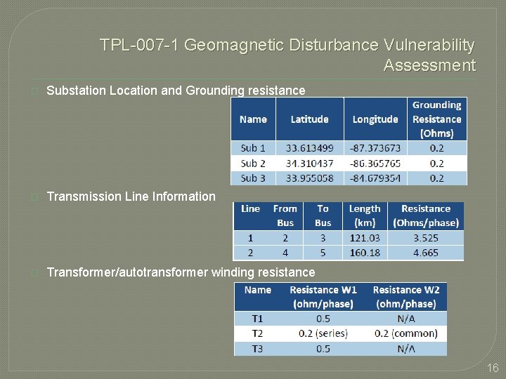Click the word 'Assessment' in the title
The height and width of the screenshot is (379, 506).
tap(429, 65)
